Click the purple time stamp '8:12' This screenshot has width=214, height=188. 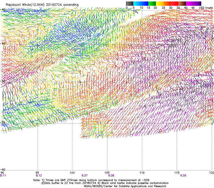39,176
